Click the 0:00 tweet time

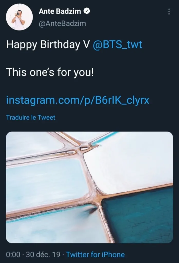13,255
